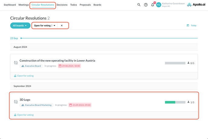
Task: Click the 3D Logo voting progress bar
Action: 175,102
